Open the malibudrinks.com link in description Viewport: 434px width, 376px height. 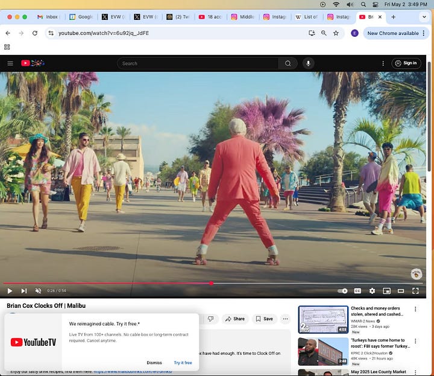pyautogui.click(x=133, y=372)
